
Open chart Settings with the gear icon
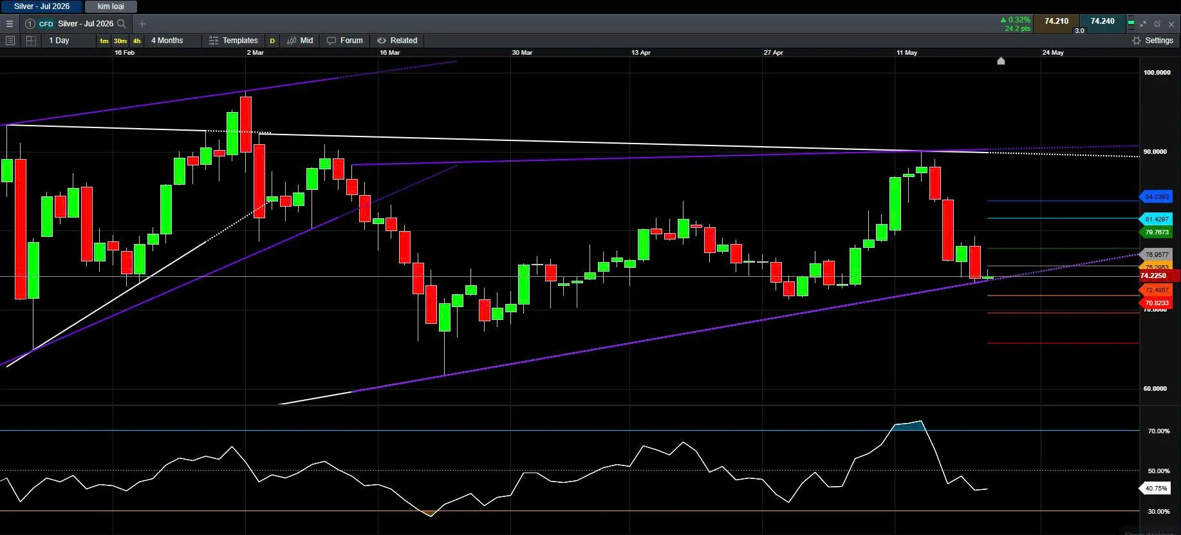click(1137, 41)
